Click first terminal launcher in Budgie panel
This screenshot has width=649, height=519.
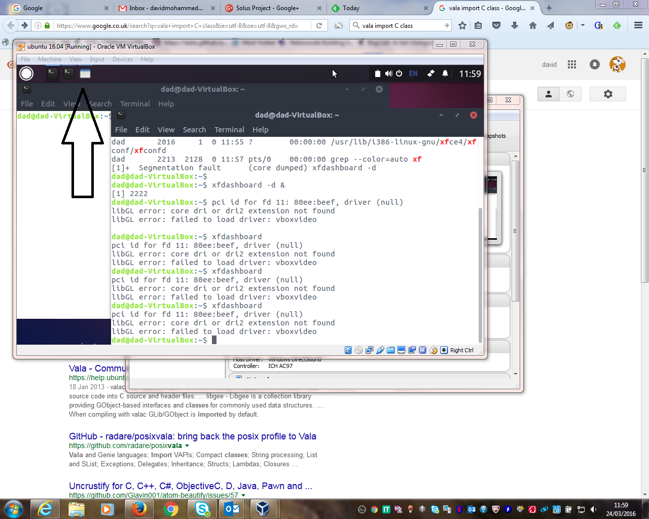[x=53, y=73]
